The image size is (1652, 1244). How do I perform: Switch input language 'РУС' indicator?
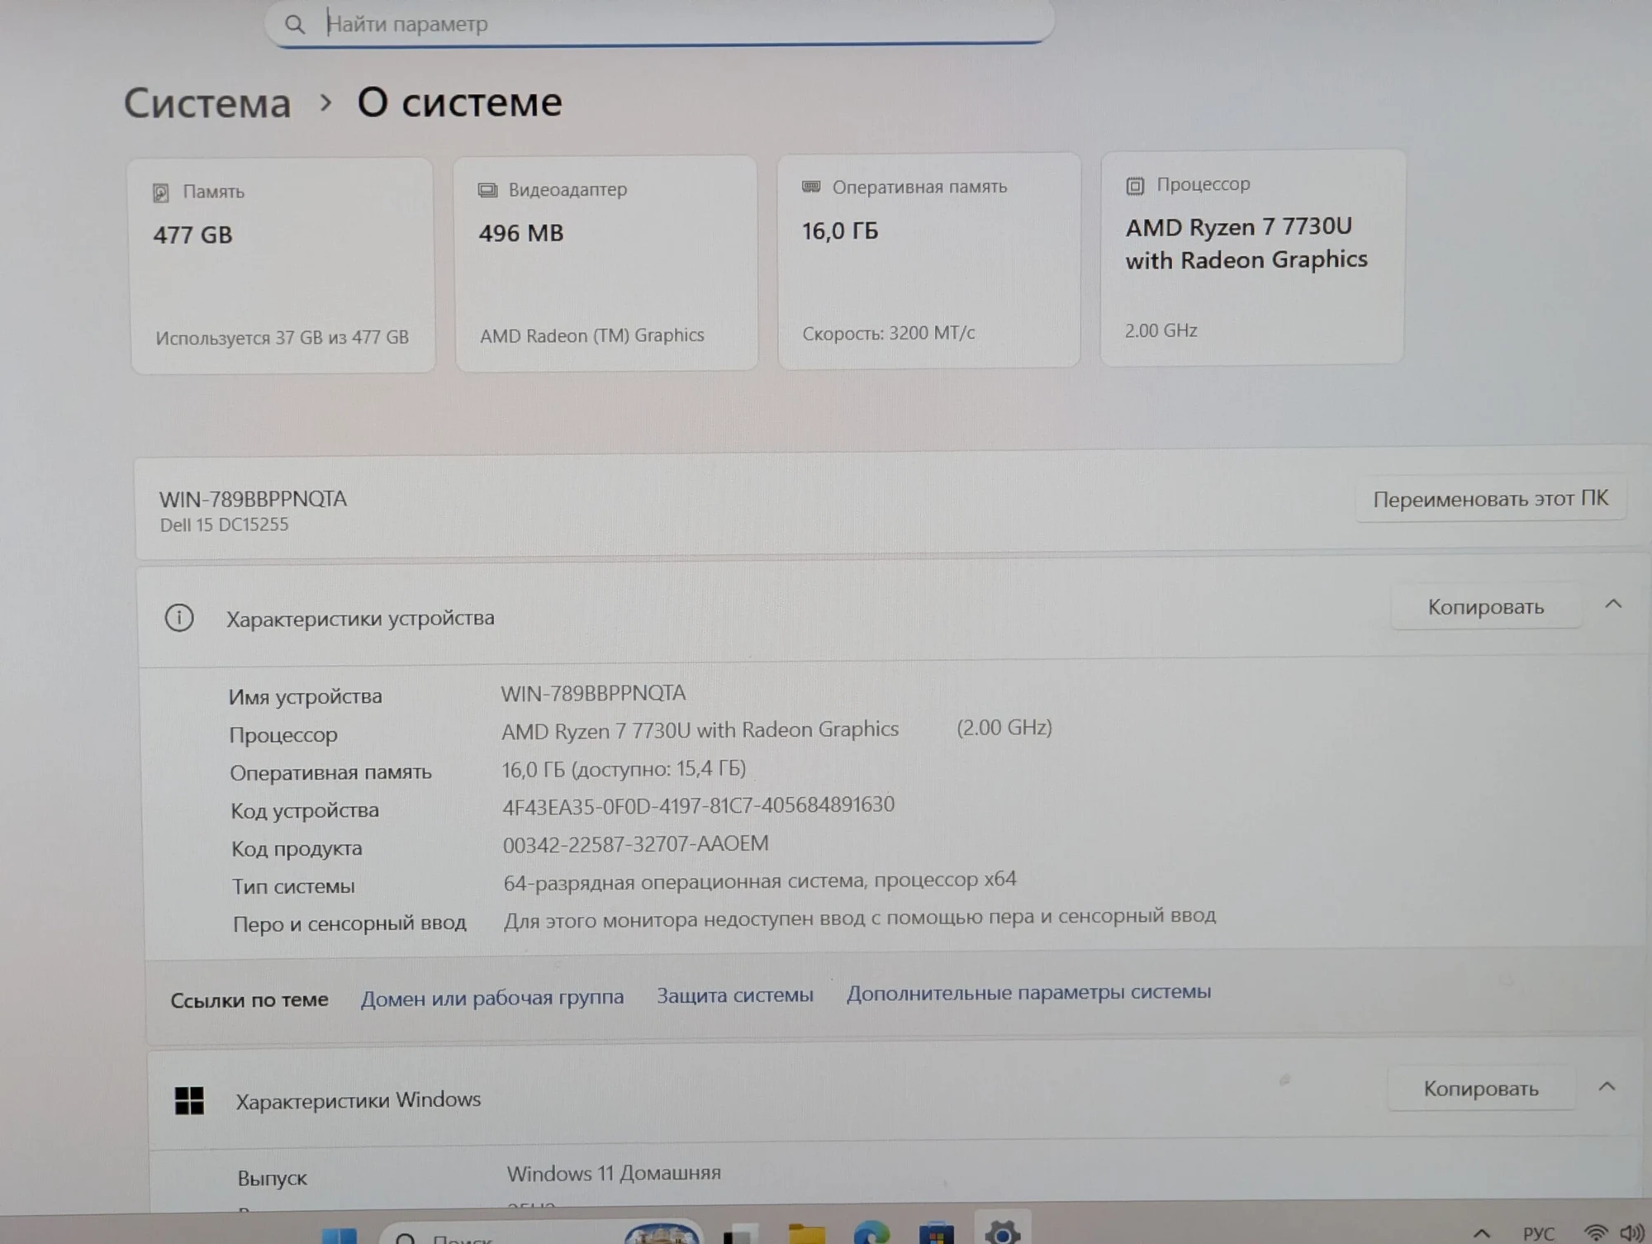tap(1538, 1233)
